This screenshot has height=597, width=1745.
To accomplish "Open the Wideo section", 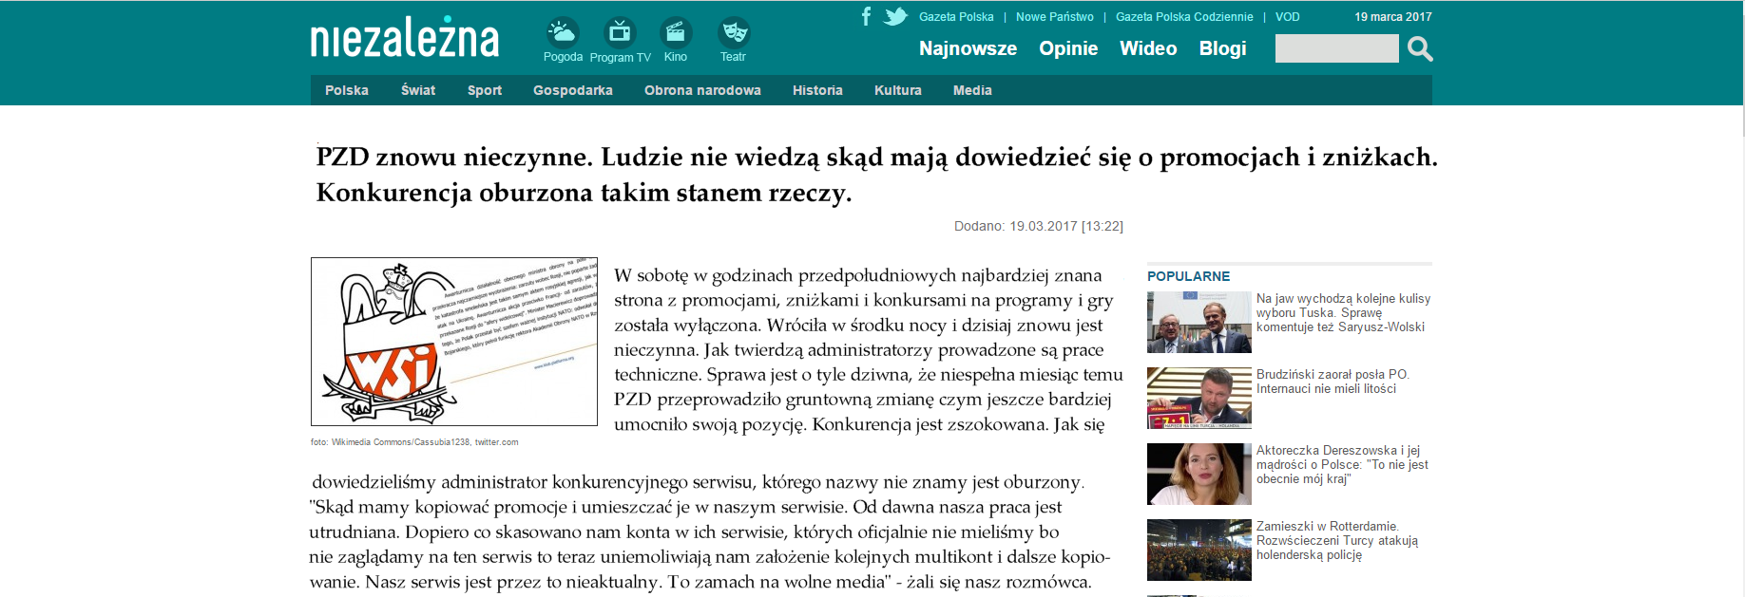I will [1148, 48].
